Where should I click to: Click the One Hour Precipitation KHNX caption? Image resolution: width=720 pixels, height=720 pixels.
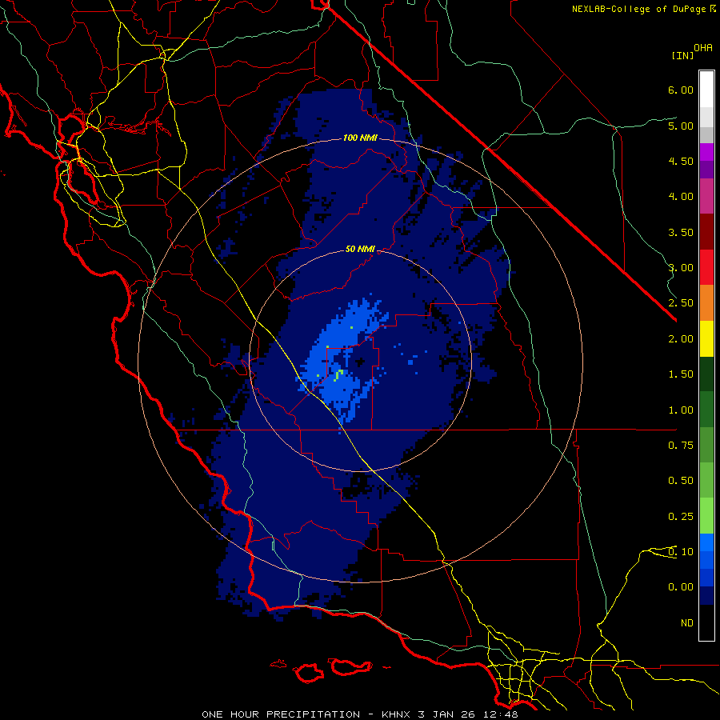359,714
